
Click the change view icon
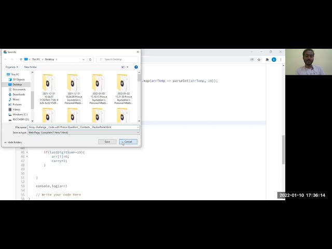click(x=123, y=67)
